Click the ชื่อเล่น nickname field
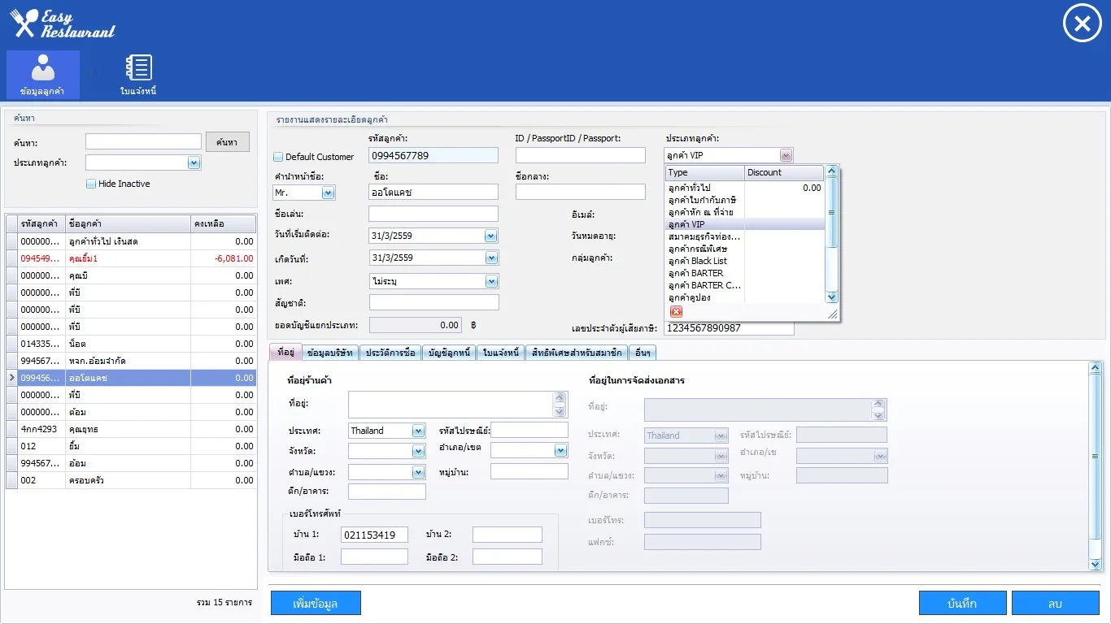Screen dimensions: 1111x624 [x=434, y=214]
